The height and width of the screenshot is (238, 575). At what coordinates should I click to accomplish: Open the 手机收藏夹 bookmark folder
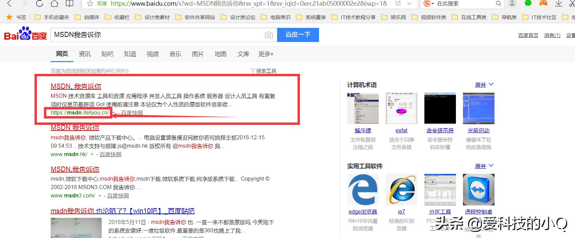[52, 17]
